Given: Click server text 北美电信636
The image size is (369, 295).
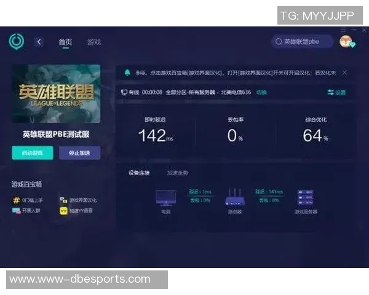Looking at the screenshot, I should 236,92.
